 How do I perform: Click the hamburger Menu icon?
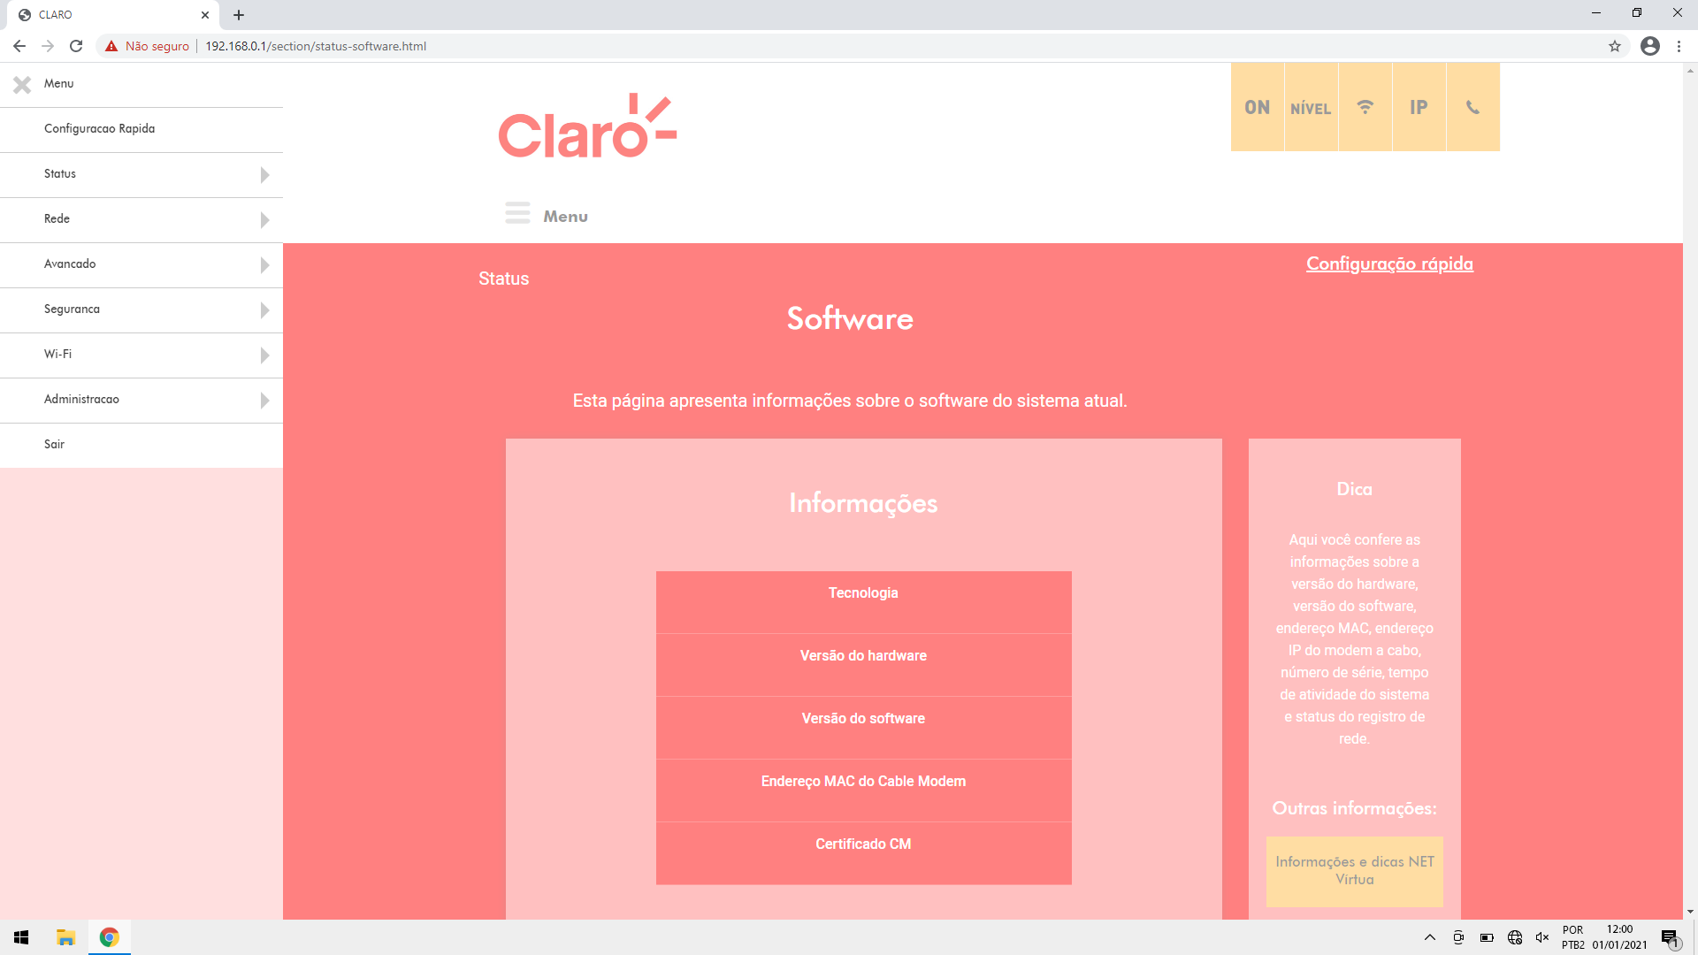[x=516, y=215]
